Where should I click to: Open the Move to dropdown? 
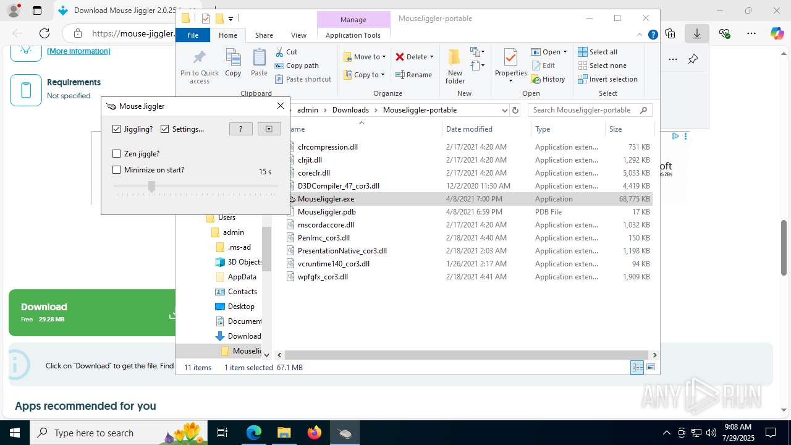(x=365, y=57)
